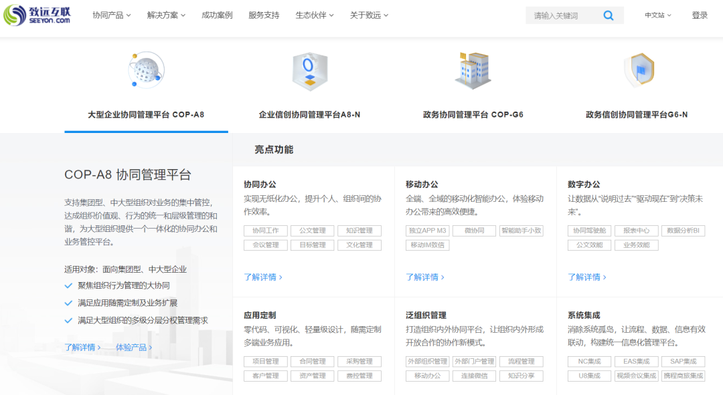Open the 服务支持 menu item
Image resolution: width=723 pixels, height=395 pixels.
[264, 15]
